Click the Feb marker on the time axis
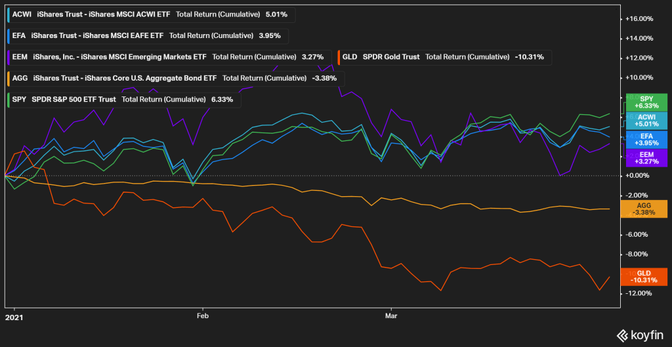The height and width of the screenshot is (347, 672). tap(202, 315)
